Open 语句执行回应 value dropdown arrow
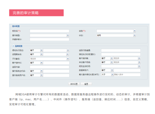The image size is (155, 114). point(68,50)
